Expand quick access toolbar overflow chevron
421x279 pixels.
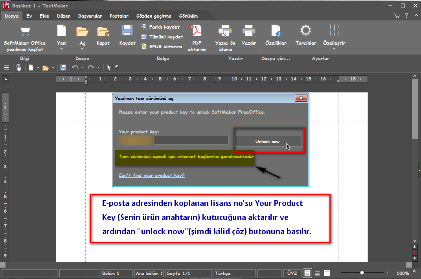[116, 66]
